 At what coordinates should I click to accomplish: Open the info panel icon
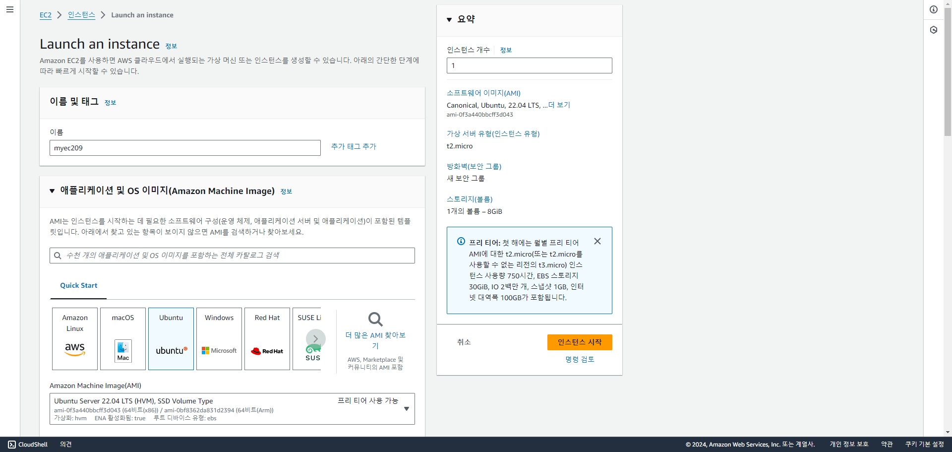coord(934,9)
